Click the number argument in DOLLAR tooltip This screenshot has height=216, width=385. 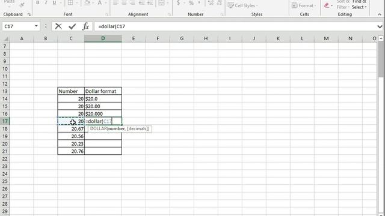point(116,128)
